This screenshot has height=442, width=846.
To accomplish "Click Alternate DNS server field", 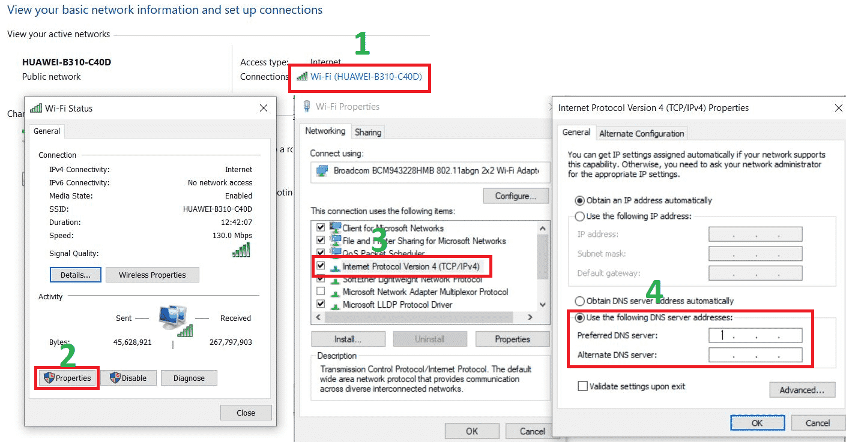I will point(755,355).
